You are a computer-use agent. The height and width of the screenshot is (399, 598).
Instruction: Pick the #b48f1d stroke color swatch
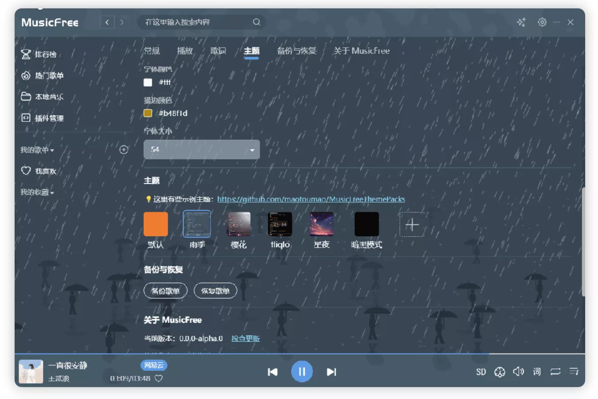tap(148, 113)
